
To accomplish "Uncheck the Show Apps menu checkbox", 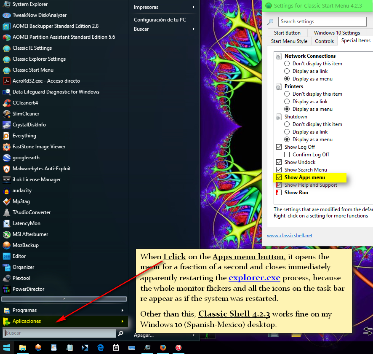I will point(279,177).
